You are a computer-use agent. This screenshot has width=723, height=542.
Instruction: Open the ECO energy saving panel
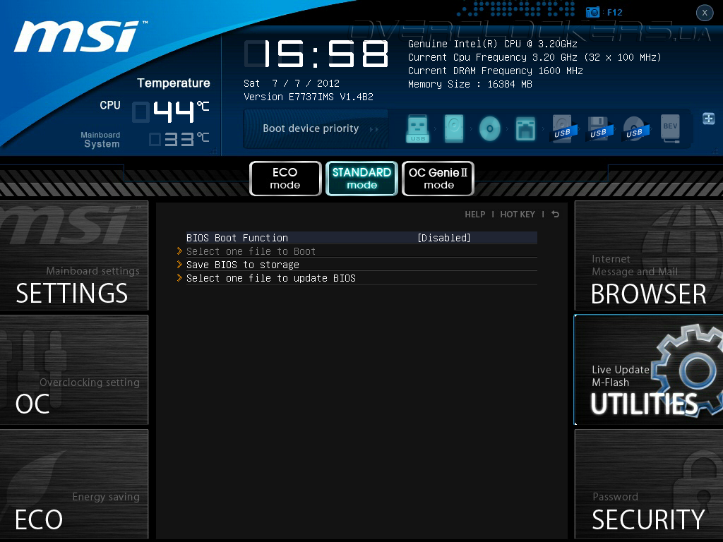point(73,484)
